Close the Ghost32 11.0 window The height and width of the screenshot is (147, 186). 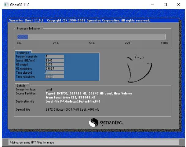pos(178,5)
